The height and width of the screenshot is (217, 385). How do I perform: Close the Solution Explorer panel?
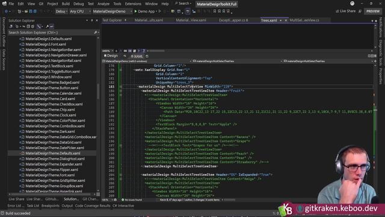click(97, 20)
